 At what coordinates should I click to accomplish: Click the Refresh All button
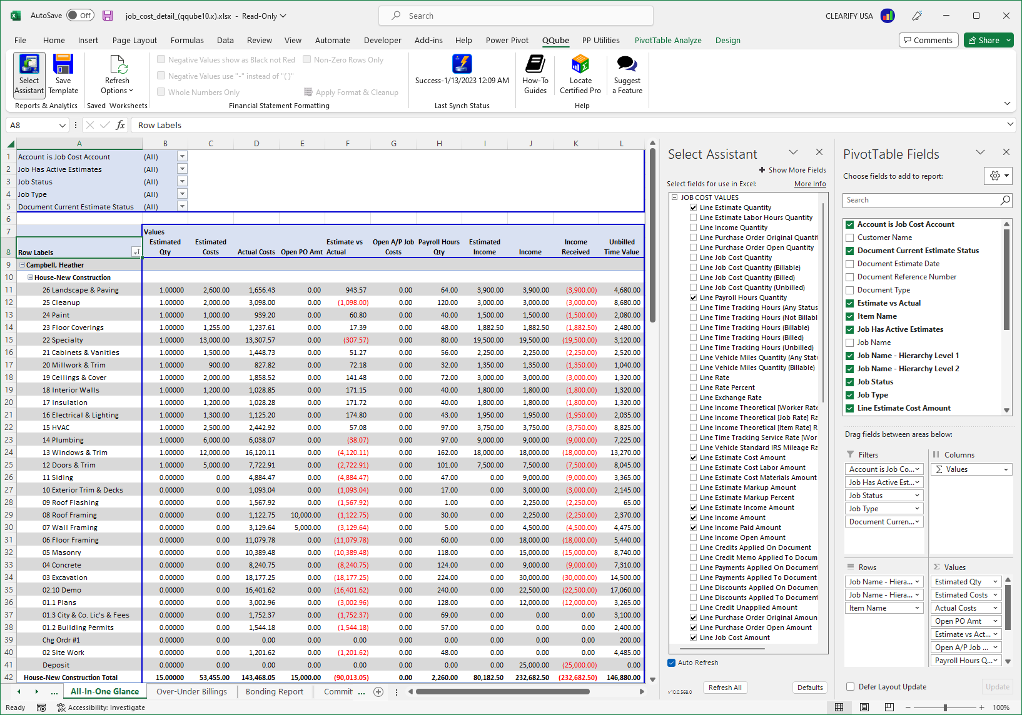point(725,687)
